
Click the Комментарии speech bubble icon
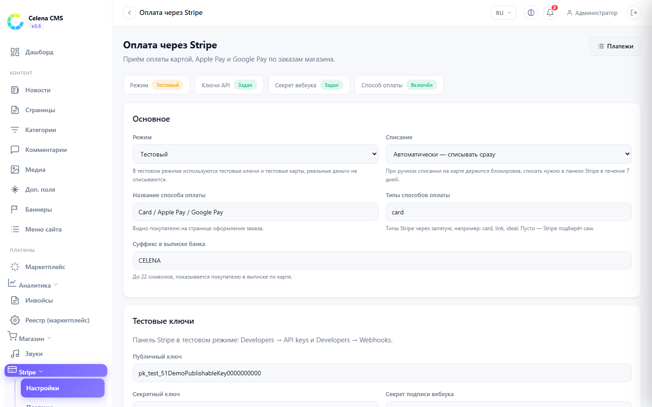click(x=15, y=150)
